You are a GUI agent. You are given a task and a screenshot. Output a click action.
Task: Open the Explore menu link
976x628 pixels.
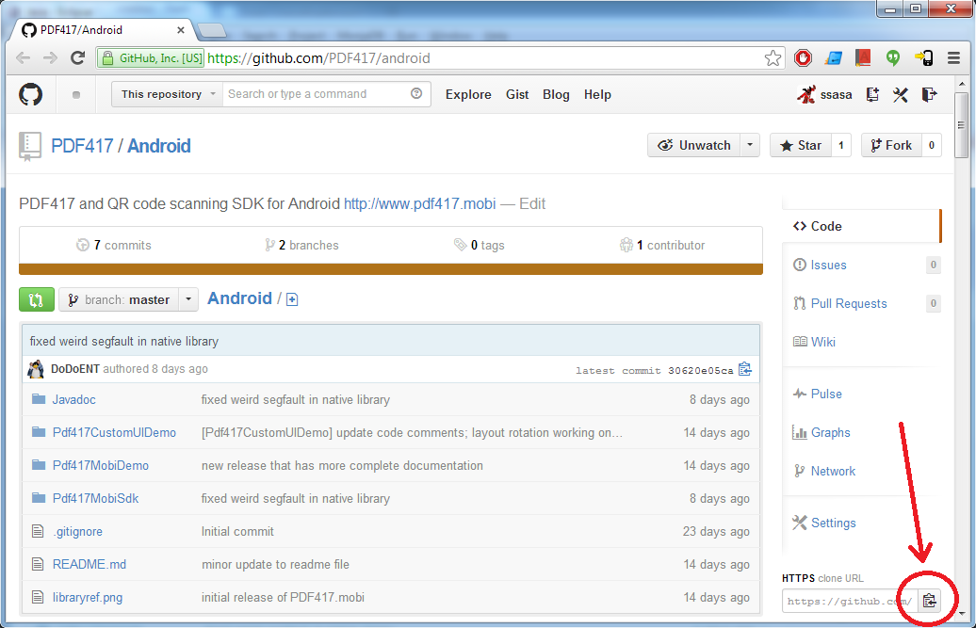pyautogui.click(x=468, y=94)
